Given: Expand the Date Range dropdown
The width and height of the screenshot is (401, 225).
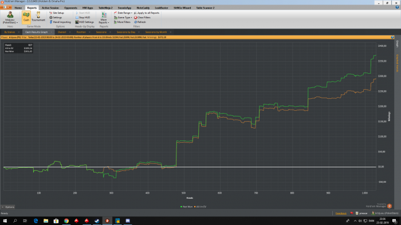Looking at the screenshot, I should click(123, 13).
